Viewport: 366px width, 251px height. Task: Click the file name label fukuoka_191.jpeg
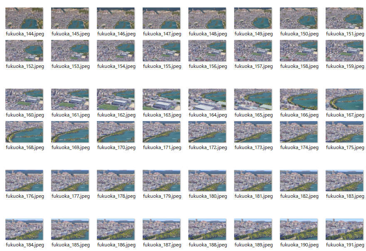[x=345, y=245]
